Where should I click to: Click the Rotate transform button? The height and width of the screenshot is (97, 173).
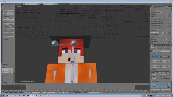pyautogui.click(x=9, y=12)
